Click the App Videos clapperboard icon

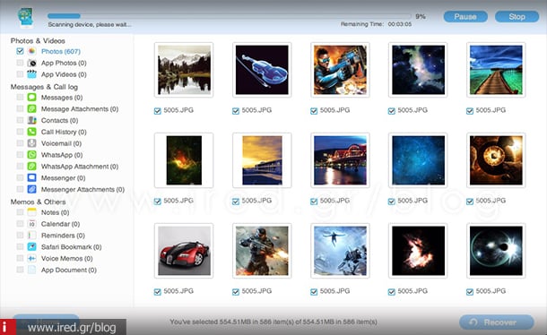[x=31, y=74]
